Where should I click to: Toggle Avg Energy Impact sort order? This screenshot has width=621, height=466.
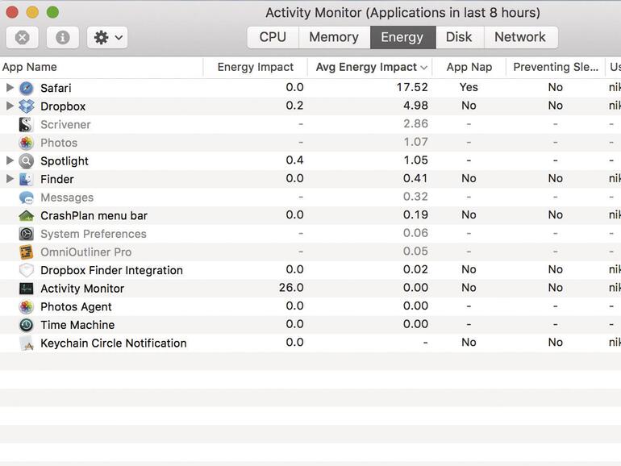[370, 67]
